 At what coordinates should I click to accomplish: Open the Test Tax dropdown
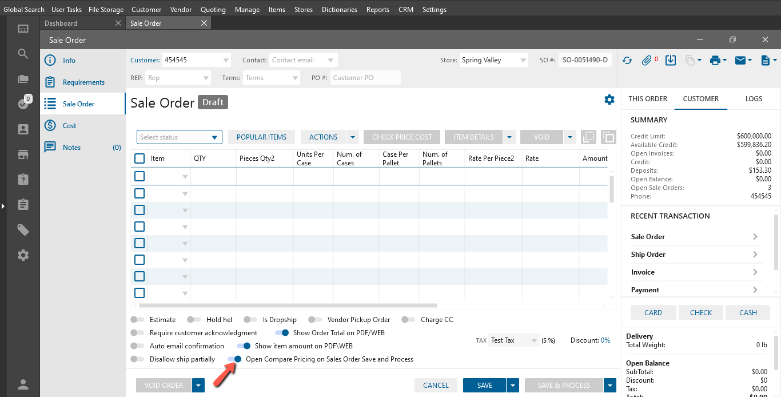click(x=515, y=340)
